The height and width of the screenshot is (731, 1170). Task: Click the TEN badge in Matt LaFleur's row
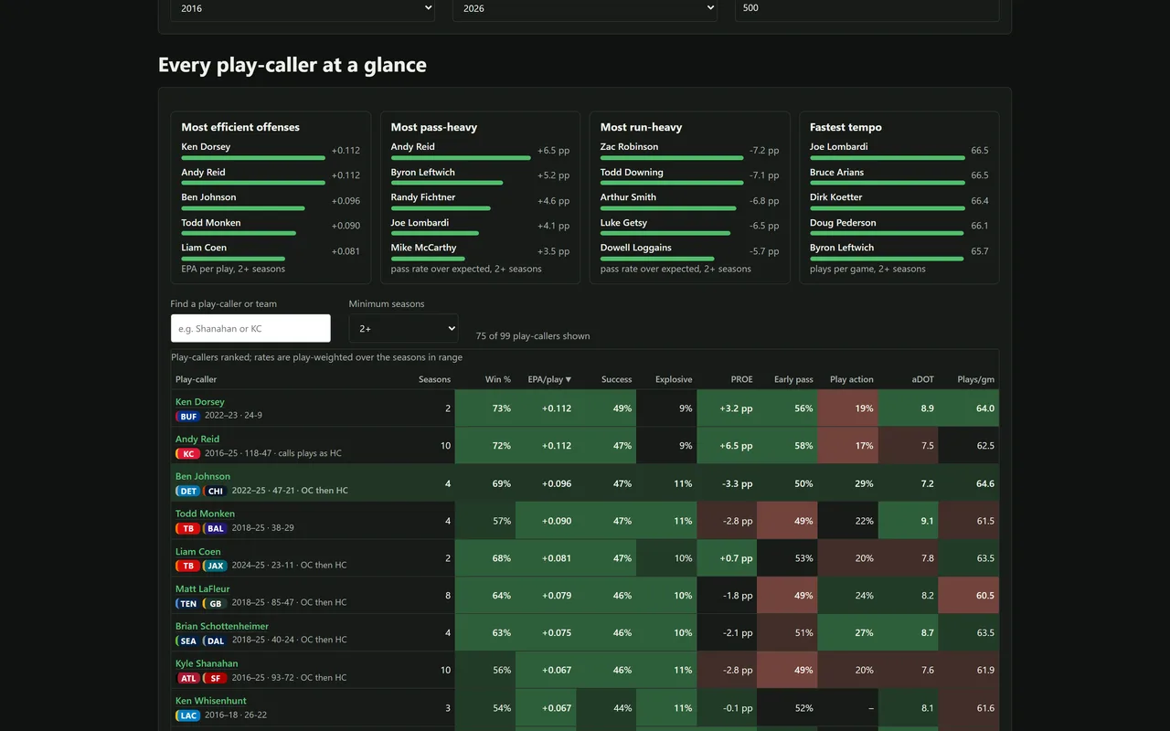187,603
